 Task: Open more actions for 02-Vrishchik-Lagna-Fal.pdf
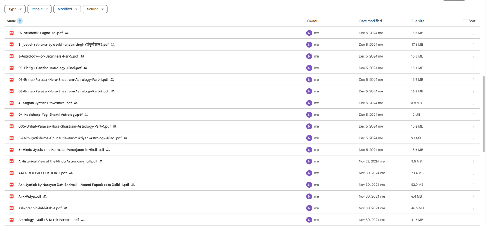point(474,33)
